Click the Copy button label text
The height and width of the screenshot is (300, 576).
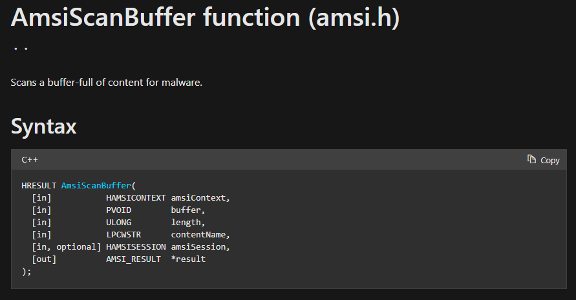click(x=550, y=160)
